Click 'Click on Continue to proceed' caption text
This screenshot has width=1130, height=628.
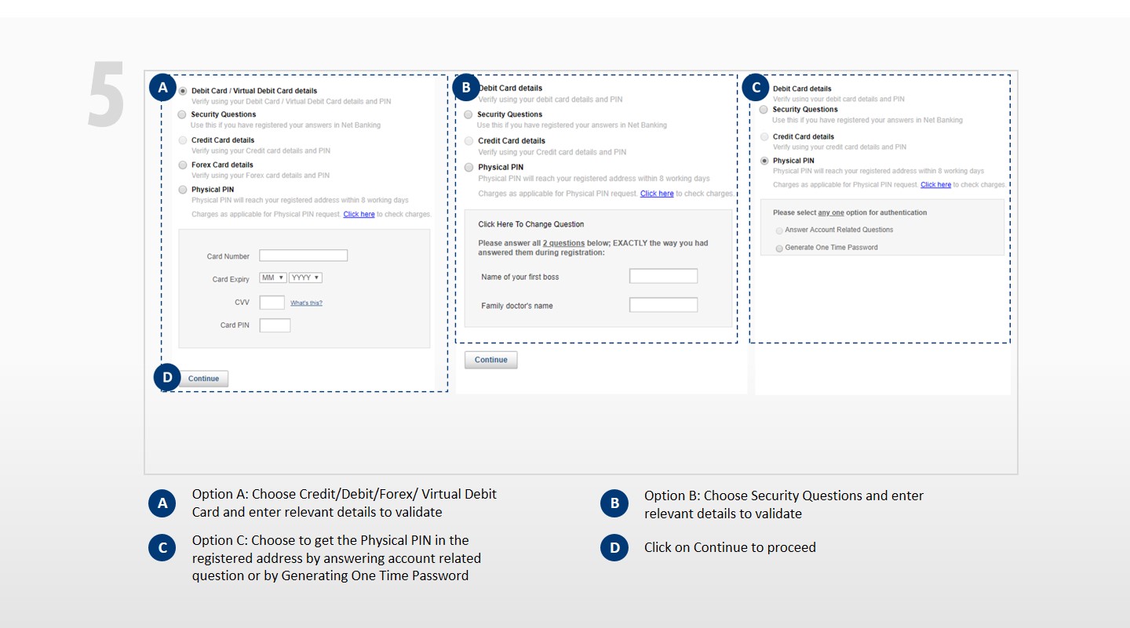click(x=730, y=547)
